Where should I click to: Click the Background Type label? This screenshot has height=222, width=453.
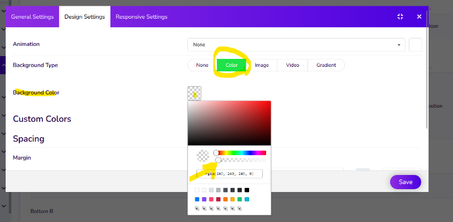[x=35, y=65]
